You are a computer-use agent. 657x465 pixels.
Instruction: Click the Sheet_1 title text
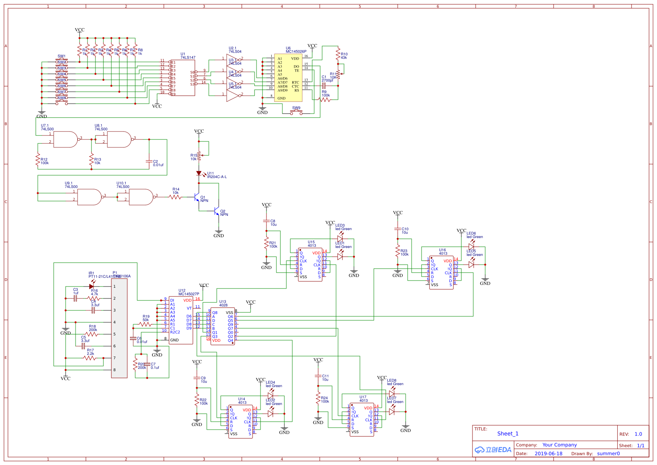tap(507, 434)
